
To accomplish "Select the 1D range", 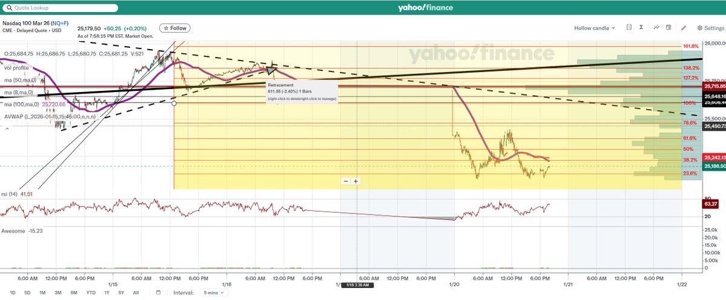I will tap(13, 293).
